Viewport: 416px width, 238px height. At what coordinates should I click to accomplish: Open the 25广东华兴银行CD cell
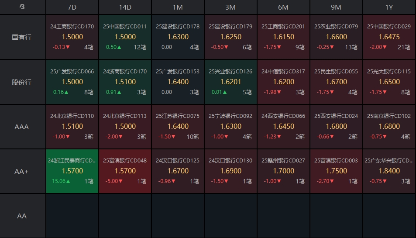[x=389, y=171]
